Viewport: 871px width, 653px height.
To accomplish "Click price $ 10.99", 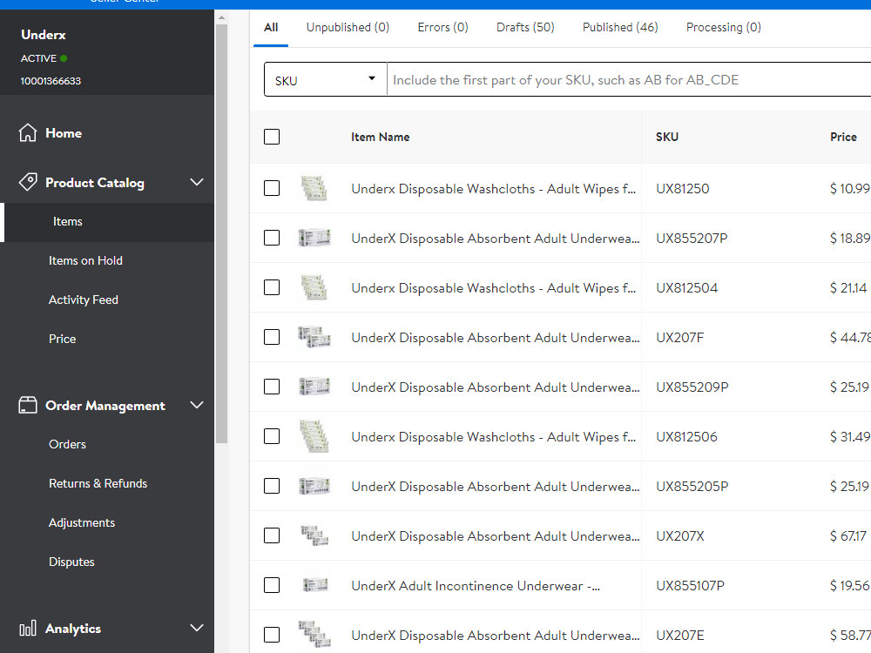I will (850, 189).
